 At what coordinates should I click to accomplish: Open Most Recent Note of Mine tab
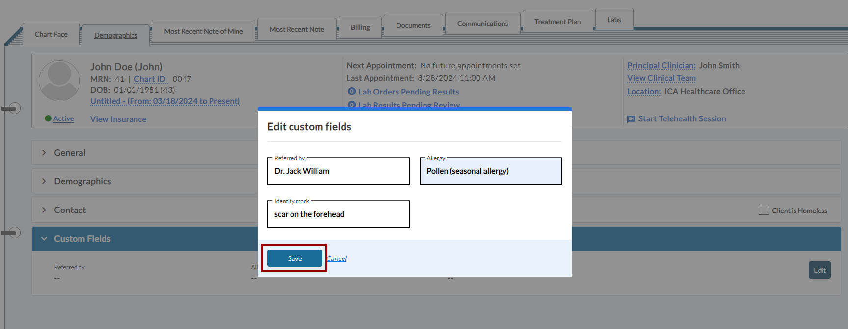[203, 31]
